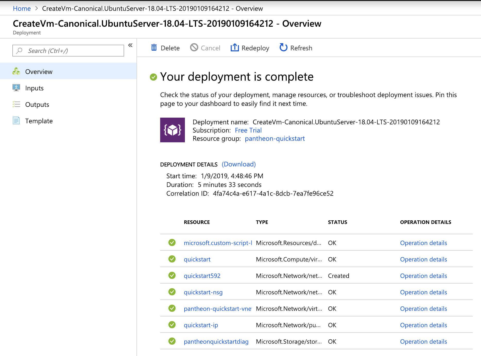Image resolution: width=481 pixels, height=356 pixels.
Task: Collapse the left sidebar with double chevron
Action: [130, 45]
